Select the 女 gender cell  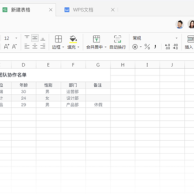[48, 98]
